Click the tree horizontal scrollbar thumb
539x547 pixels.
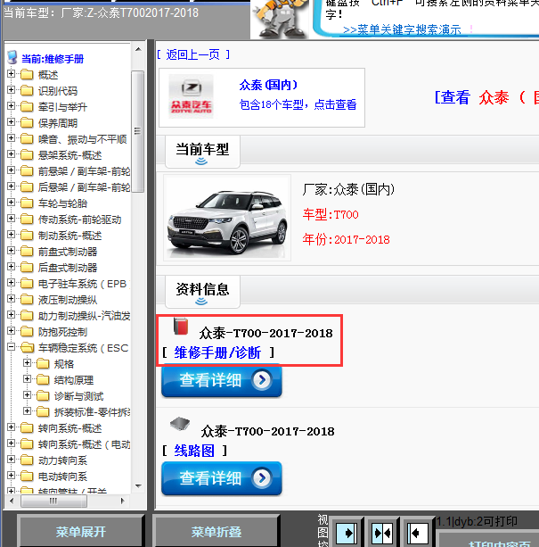[x=53, y=501]
